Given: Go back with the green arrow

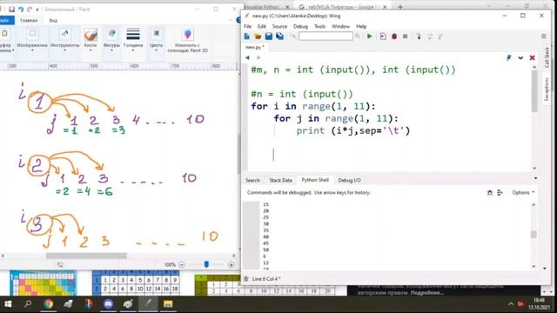Looking at the screenshot, I should 247,57.
